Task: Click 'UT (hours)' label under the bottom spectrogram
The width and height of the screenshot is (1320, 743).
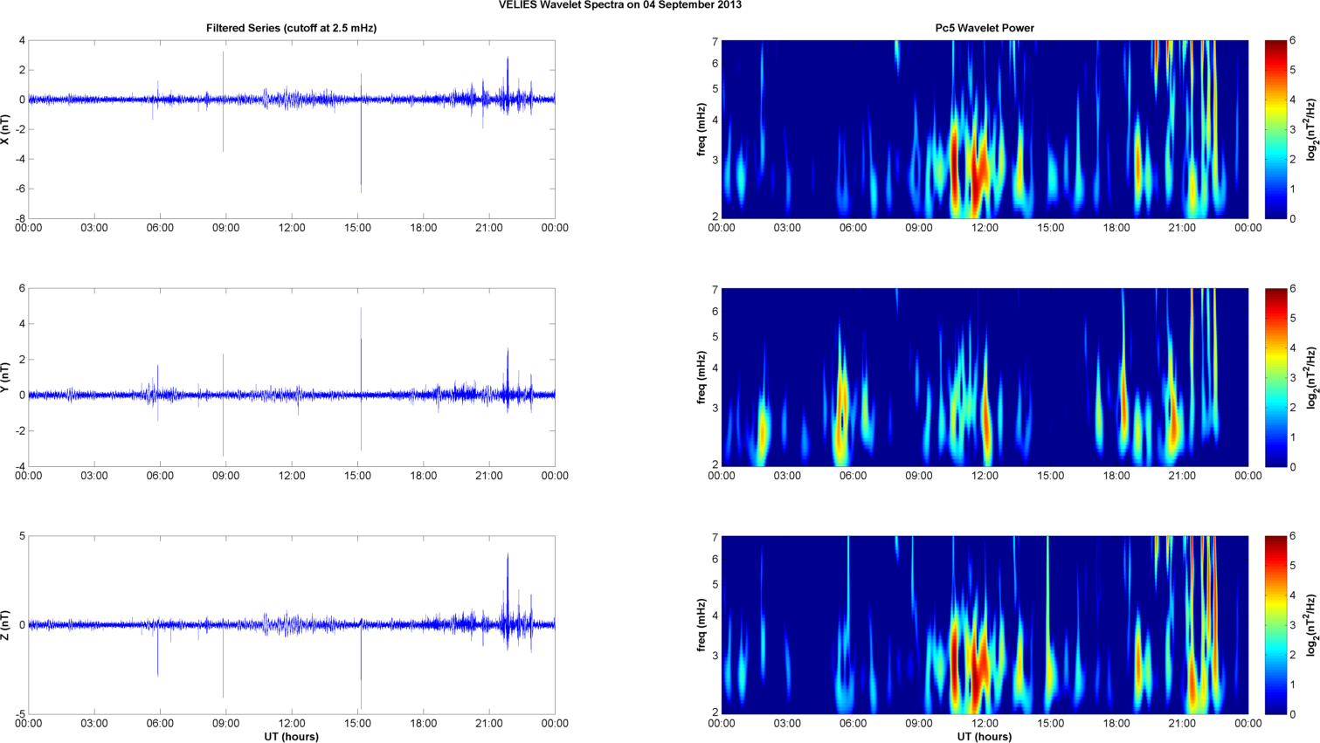Action: coord(985,737)
